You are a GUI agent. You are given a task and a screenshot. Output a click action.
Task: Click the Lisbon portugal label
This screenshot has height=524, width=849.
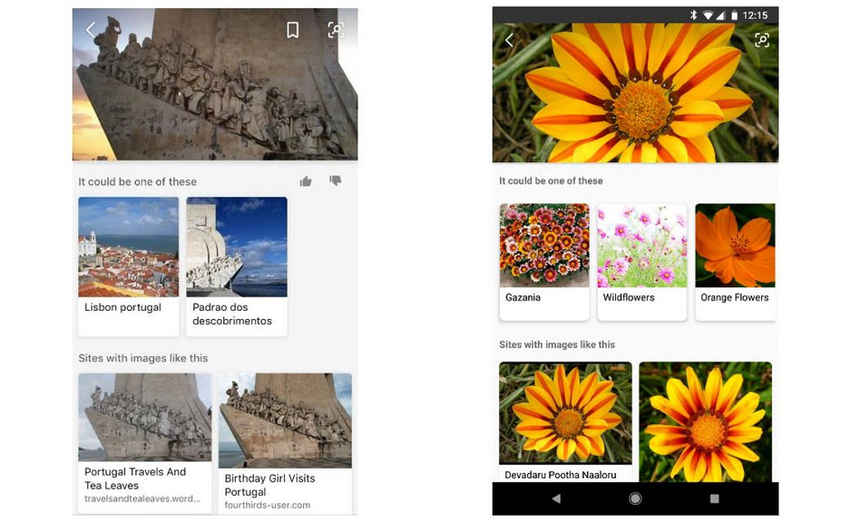point(123,307)
